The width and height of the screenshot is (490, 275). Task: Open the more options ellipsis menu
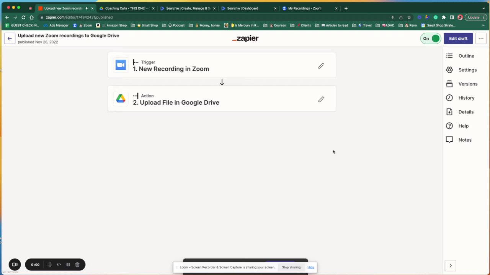(481, 39)
